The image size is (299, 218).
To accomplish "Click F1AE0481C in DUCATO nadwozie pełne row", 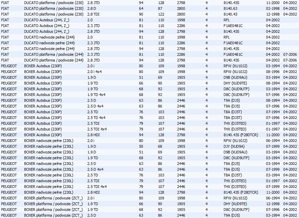I will pyautogui.click(x=233, y=43).
